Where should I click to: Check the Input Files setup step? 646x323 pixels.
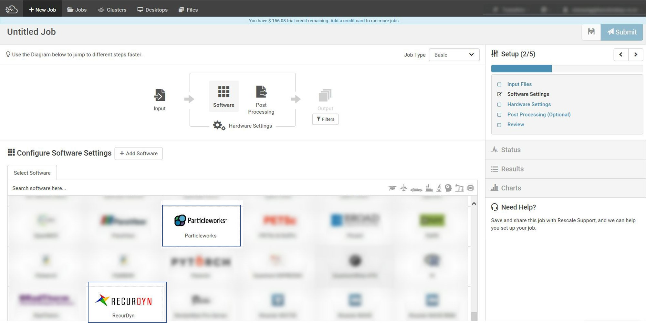[x=499, y=84]
